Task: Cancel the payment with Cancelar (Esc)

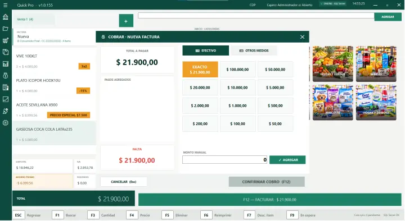Action: tap(123, 182)
